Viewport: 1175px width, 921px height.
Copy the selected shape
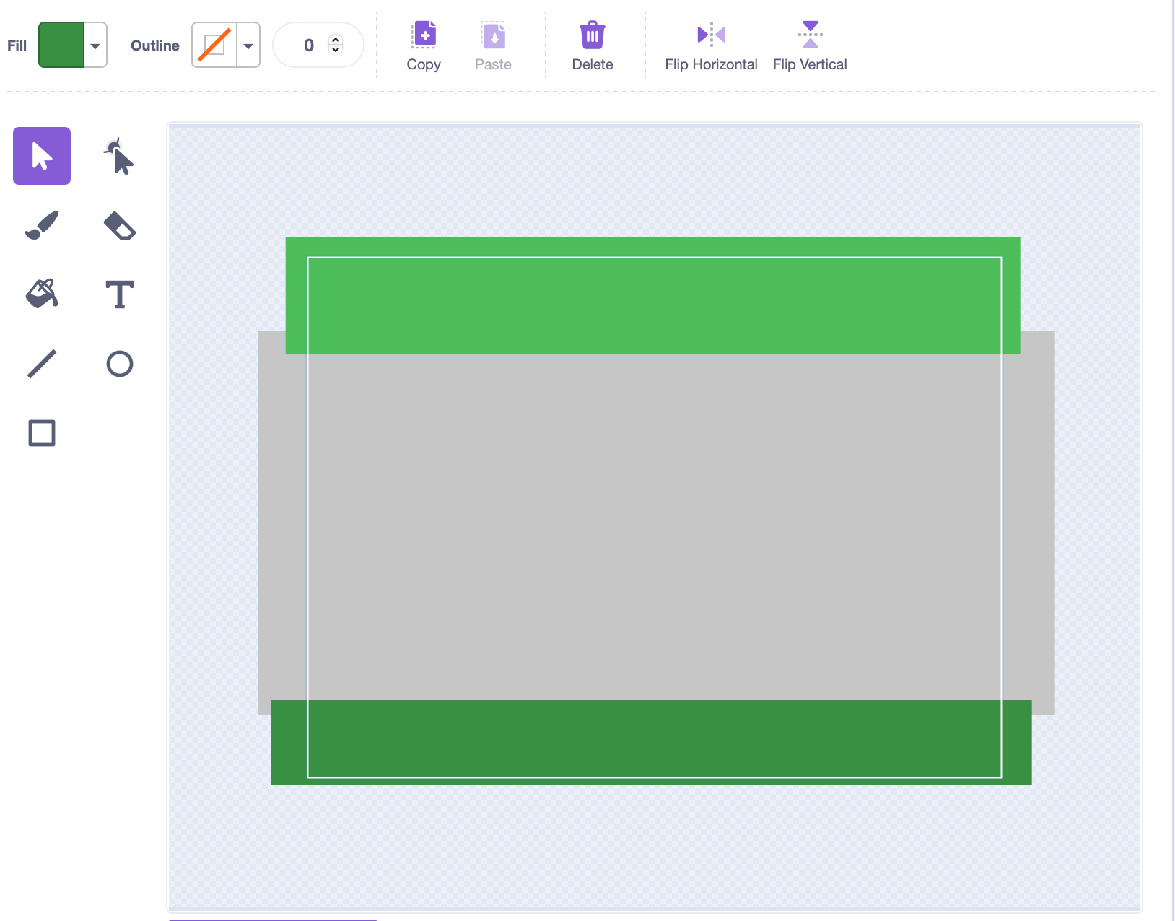tap(424, 45)
